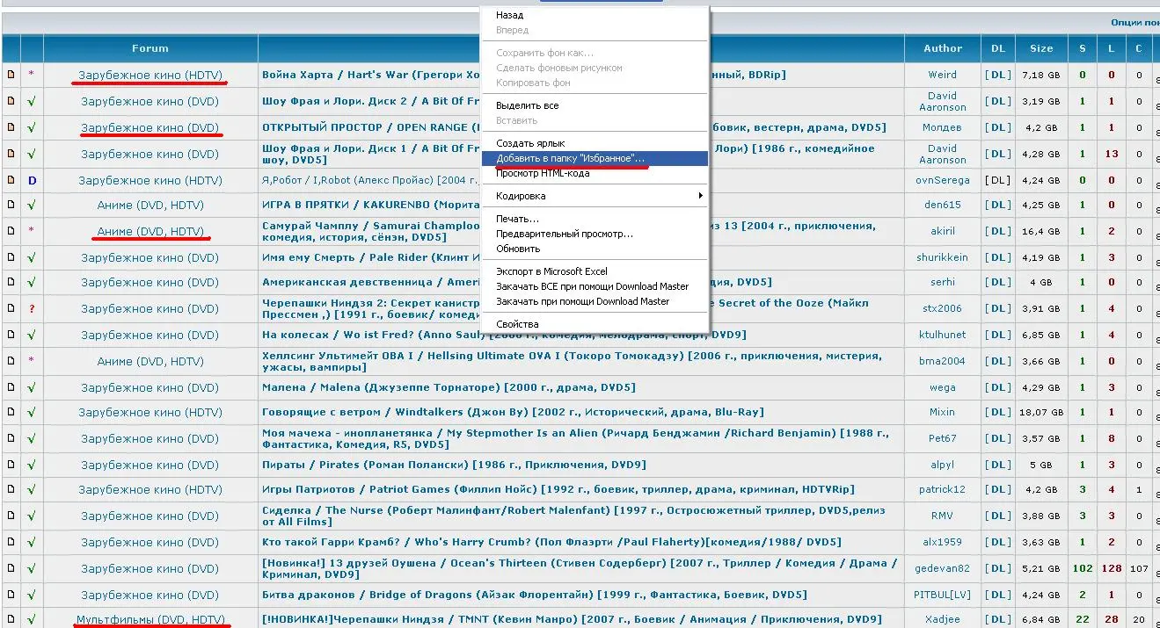This screenshot has height=628, width=1160.
Task: Click the post icon in the Война Харта row
Action: coord(11,75)
